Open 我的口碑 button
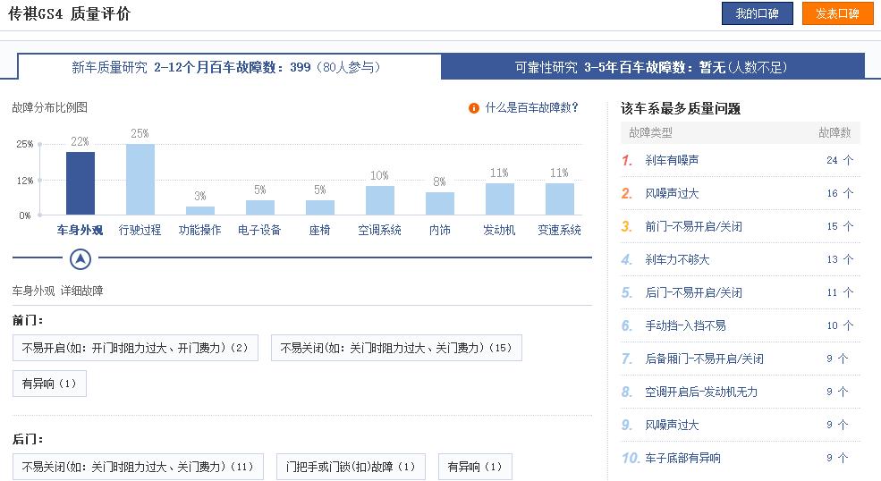881x481 pixels. (x=757, y=13)
